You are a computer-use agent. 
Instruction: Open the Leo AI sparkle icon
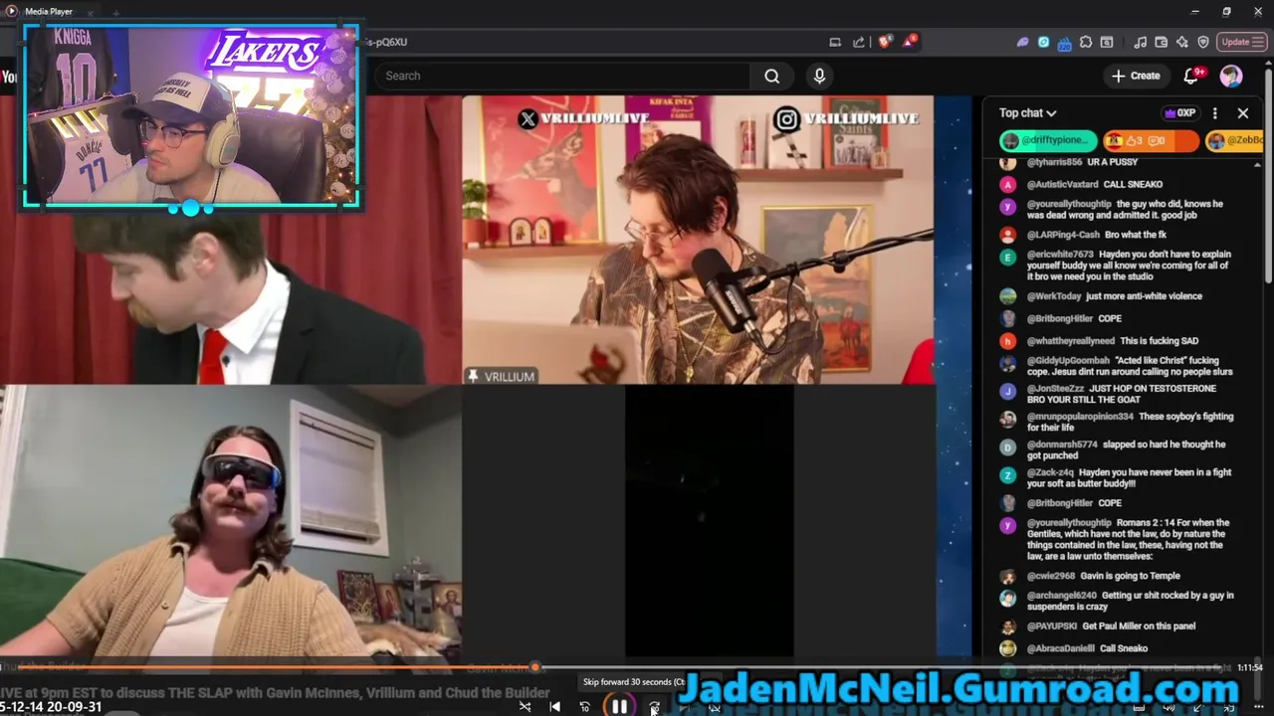pos(1181,42)
